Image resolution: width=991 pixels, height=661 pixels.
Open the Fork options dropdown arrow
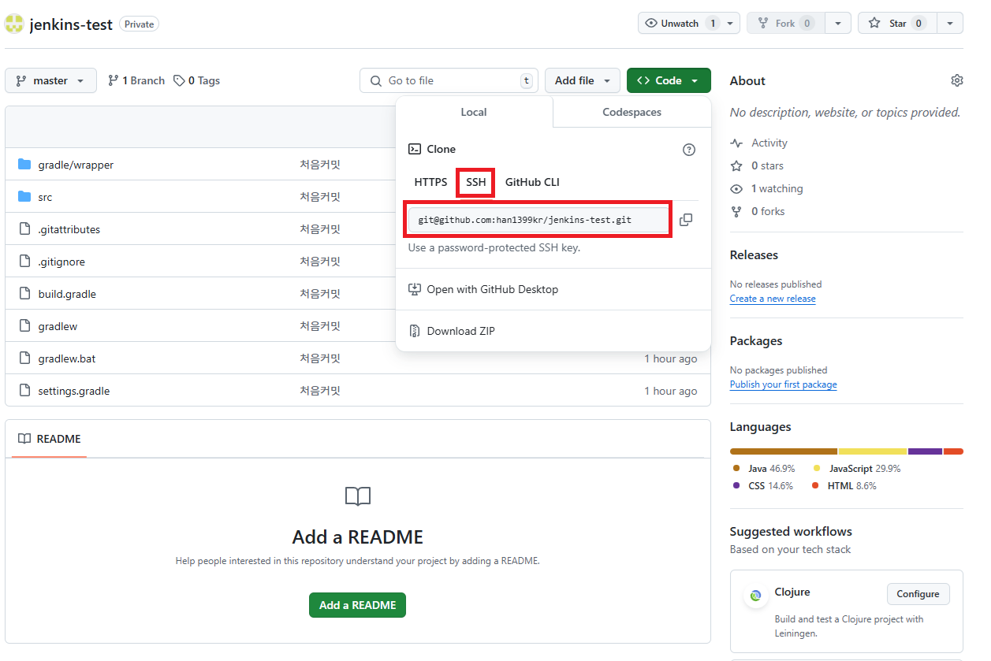[x=838, y=23]
